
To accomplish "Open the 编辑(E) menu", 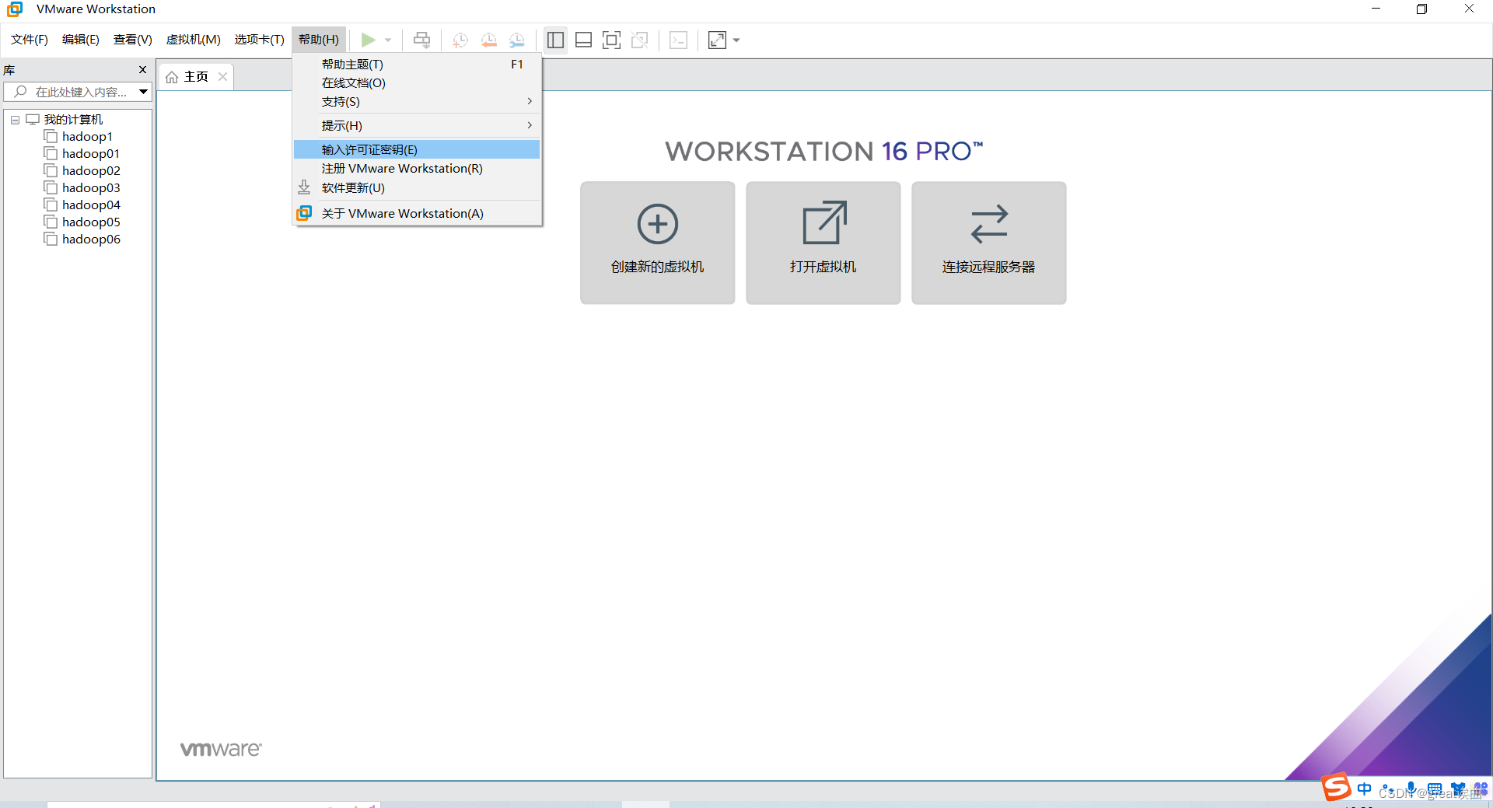I will pyautogui.click(x=81, y=40).
